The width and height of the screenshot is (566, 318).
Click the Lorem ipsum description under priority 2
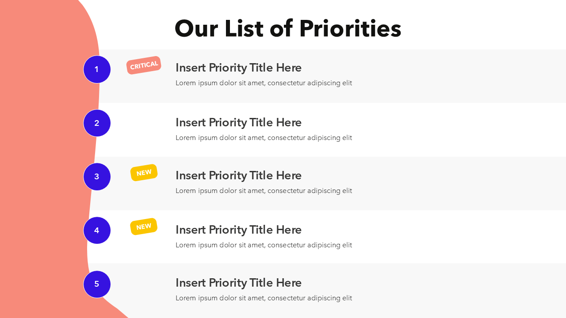pyautogui.click(x=264, y=138)
